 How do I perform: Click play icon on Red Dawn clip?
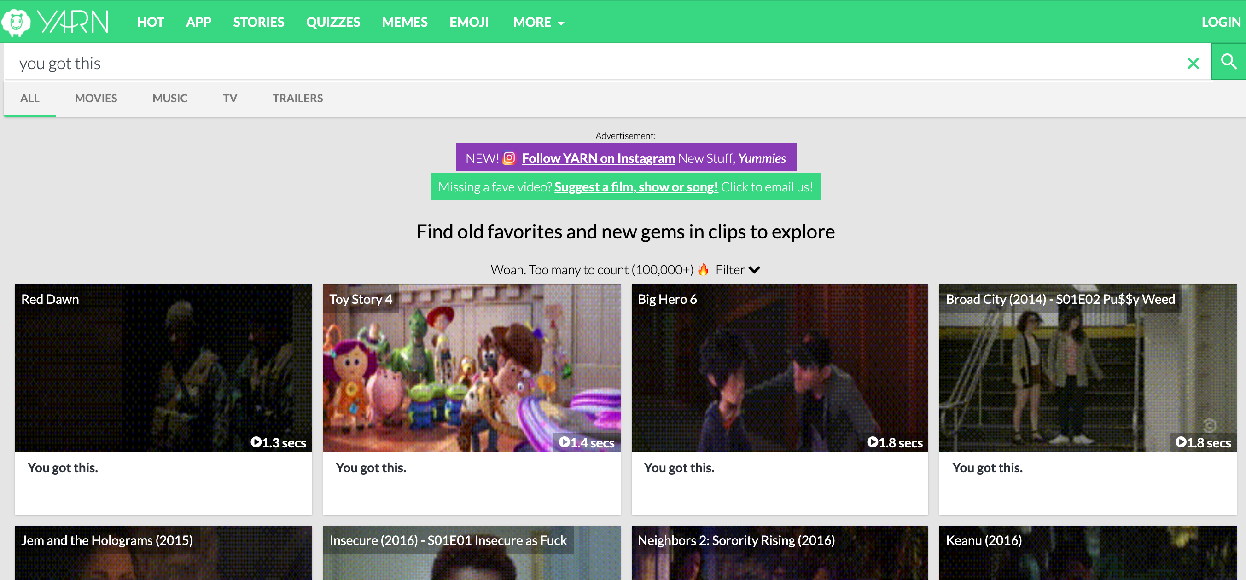tap(256, 442)
